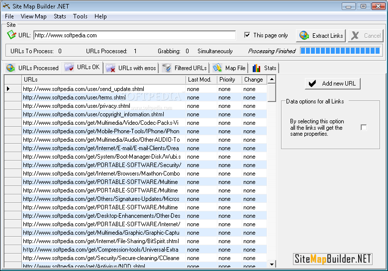Click the bar chart icon on Stats tab
This screenshot has height=271, width=388.
pos(256,68)
